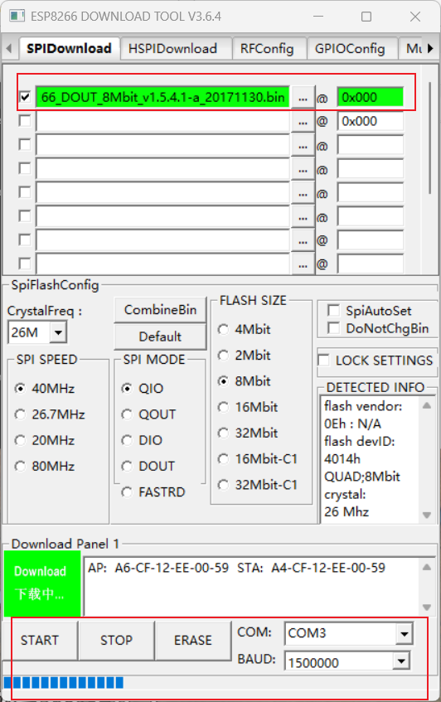Screen dimensions: 441x702
Task: Choose 2Mbit flash size
Action: click(244, 355)
